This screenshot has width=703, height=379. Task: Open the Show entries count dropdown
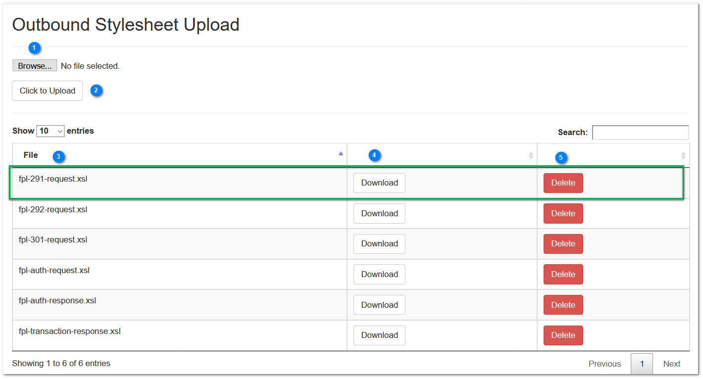50,131
